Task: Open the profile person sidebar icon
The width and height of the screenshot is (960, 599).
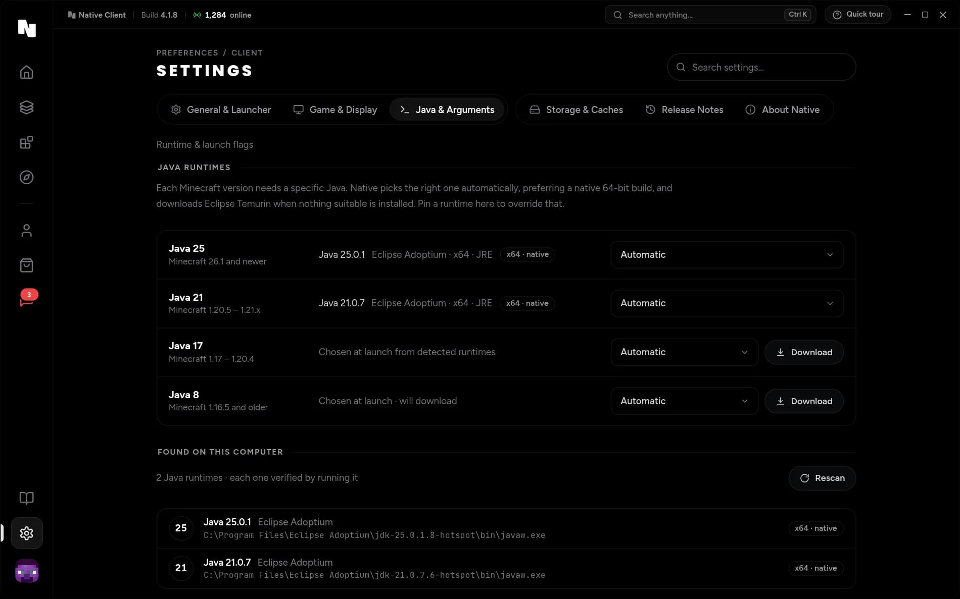Action: [x=26, y=231]
